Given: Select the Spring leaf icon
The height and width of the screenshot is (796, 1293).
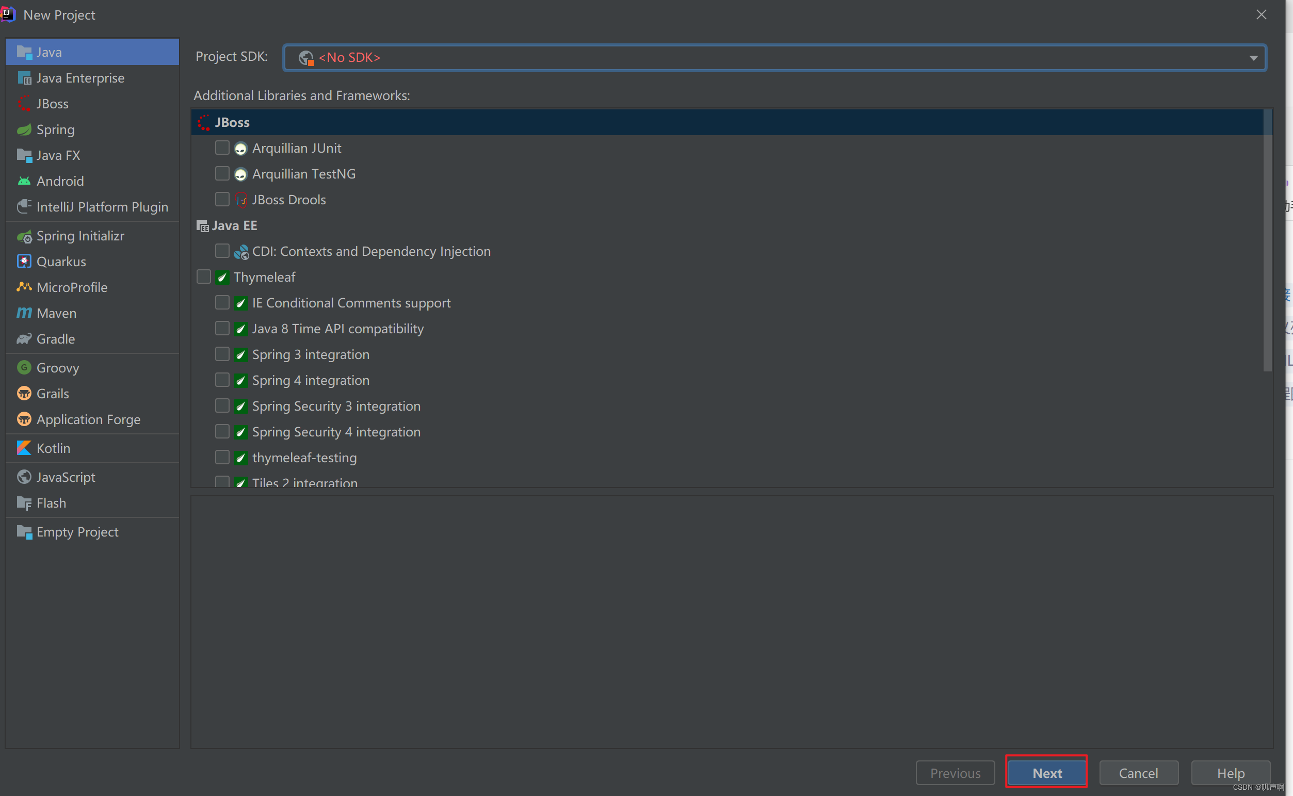Looking at the screenshot, I should click(x=24, y=129).
